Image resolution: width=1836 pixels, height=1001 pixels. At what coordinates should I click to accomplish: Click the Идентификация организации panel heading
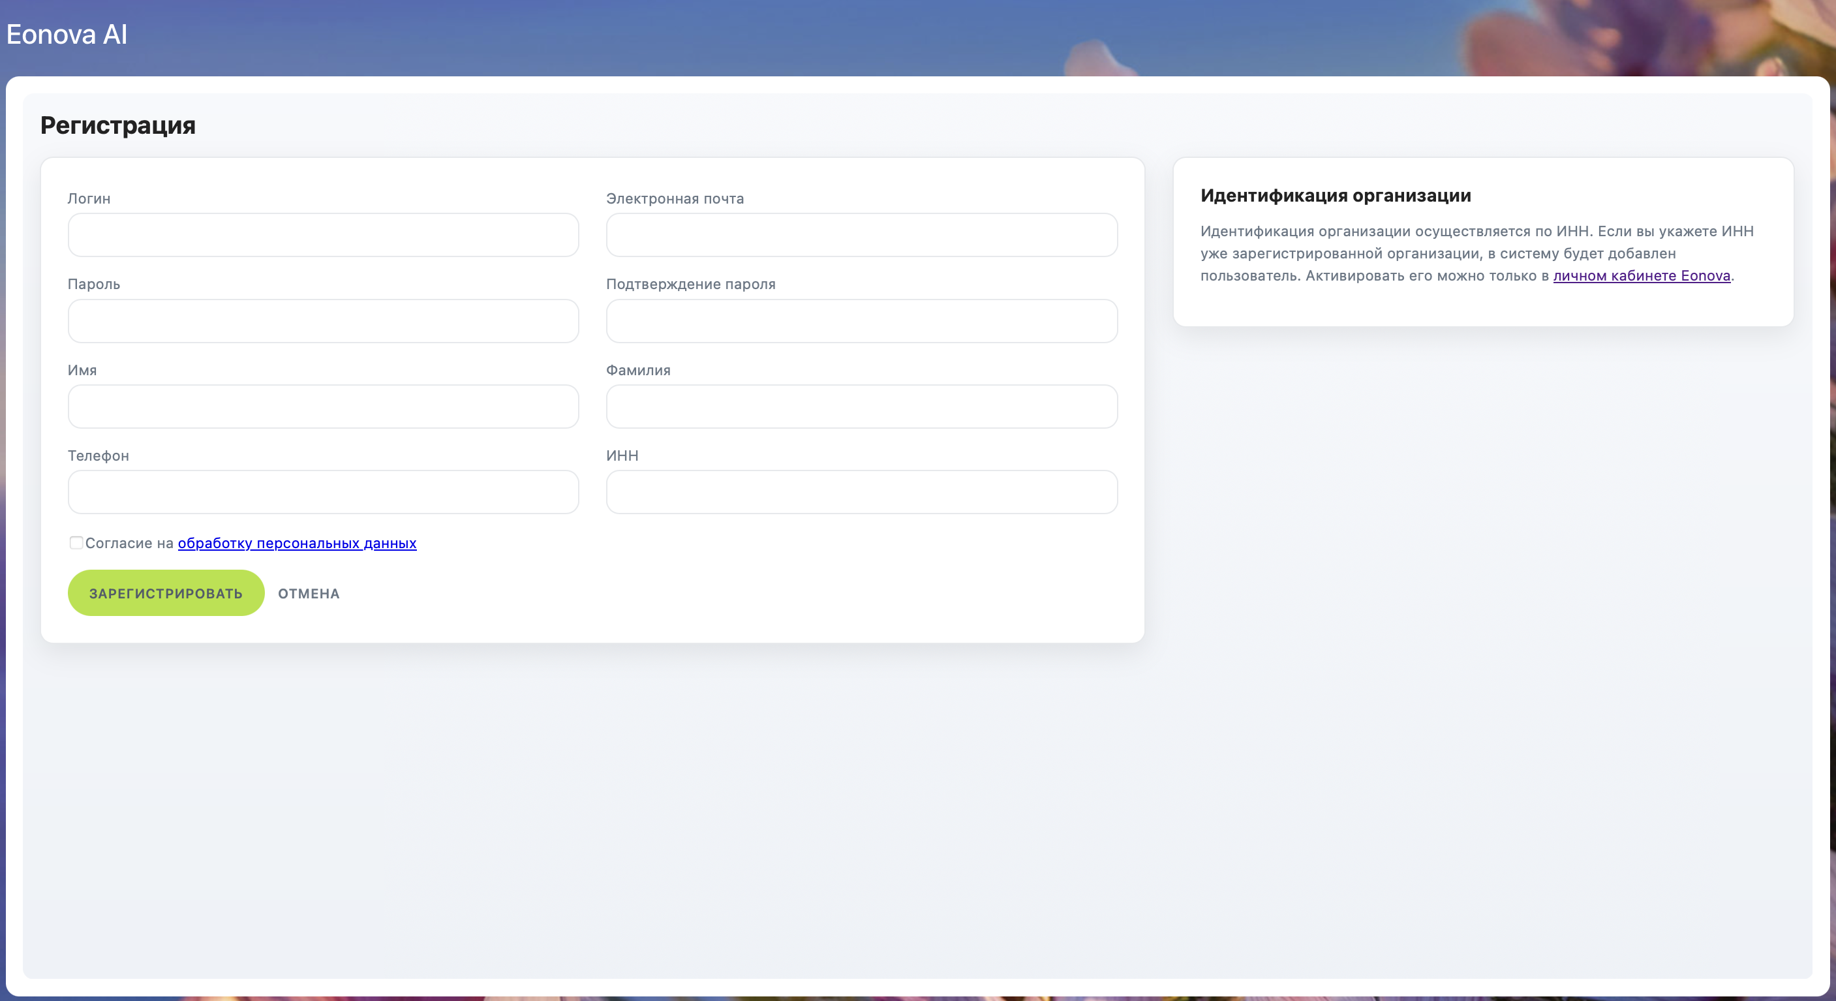click(1335, 195)
